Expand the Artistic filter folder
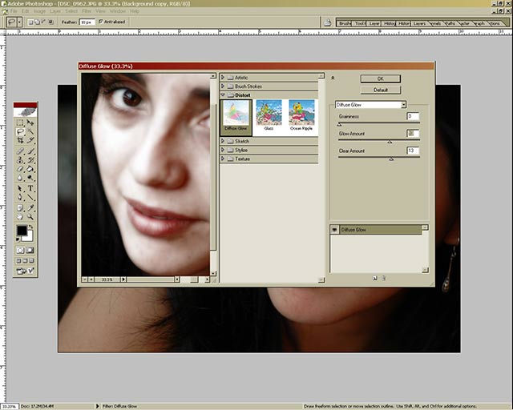 223,78
